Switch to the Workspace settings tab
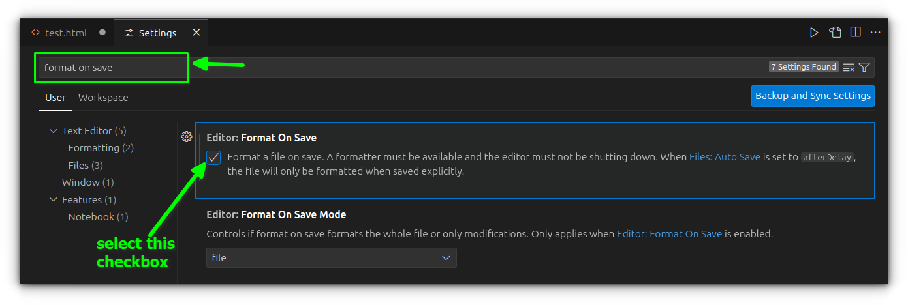The width and height of the screenshot is (908, 305). 103,98
